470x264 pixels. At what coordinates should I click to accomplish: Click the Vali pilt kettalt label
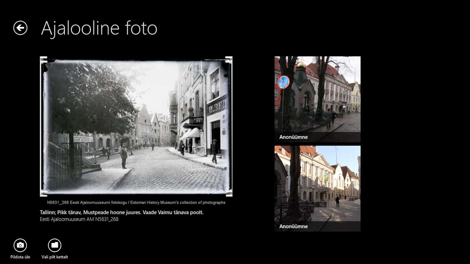click(55, 257)
